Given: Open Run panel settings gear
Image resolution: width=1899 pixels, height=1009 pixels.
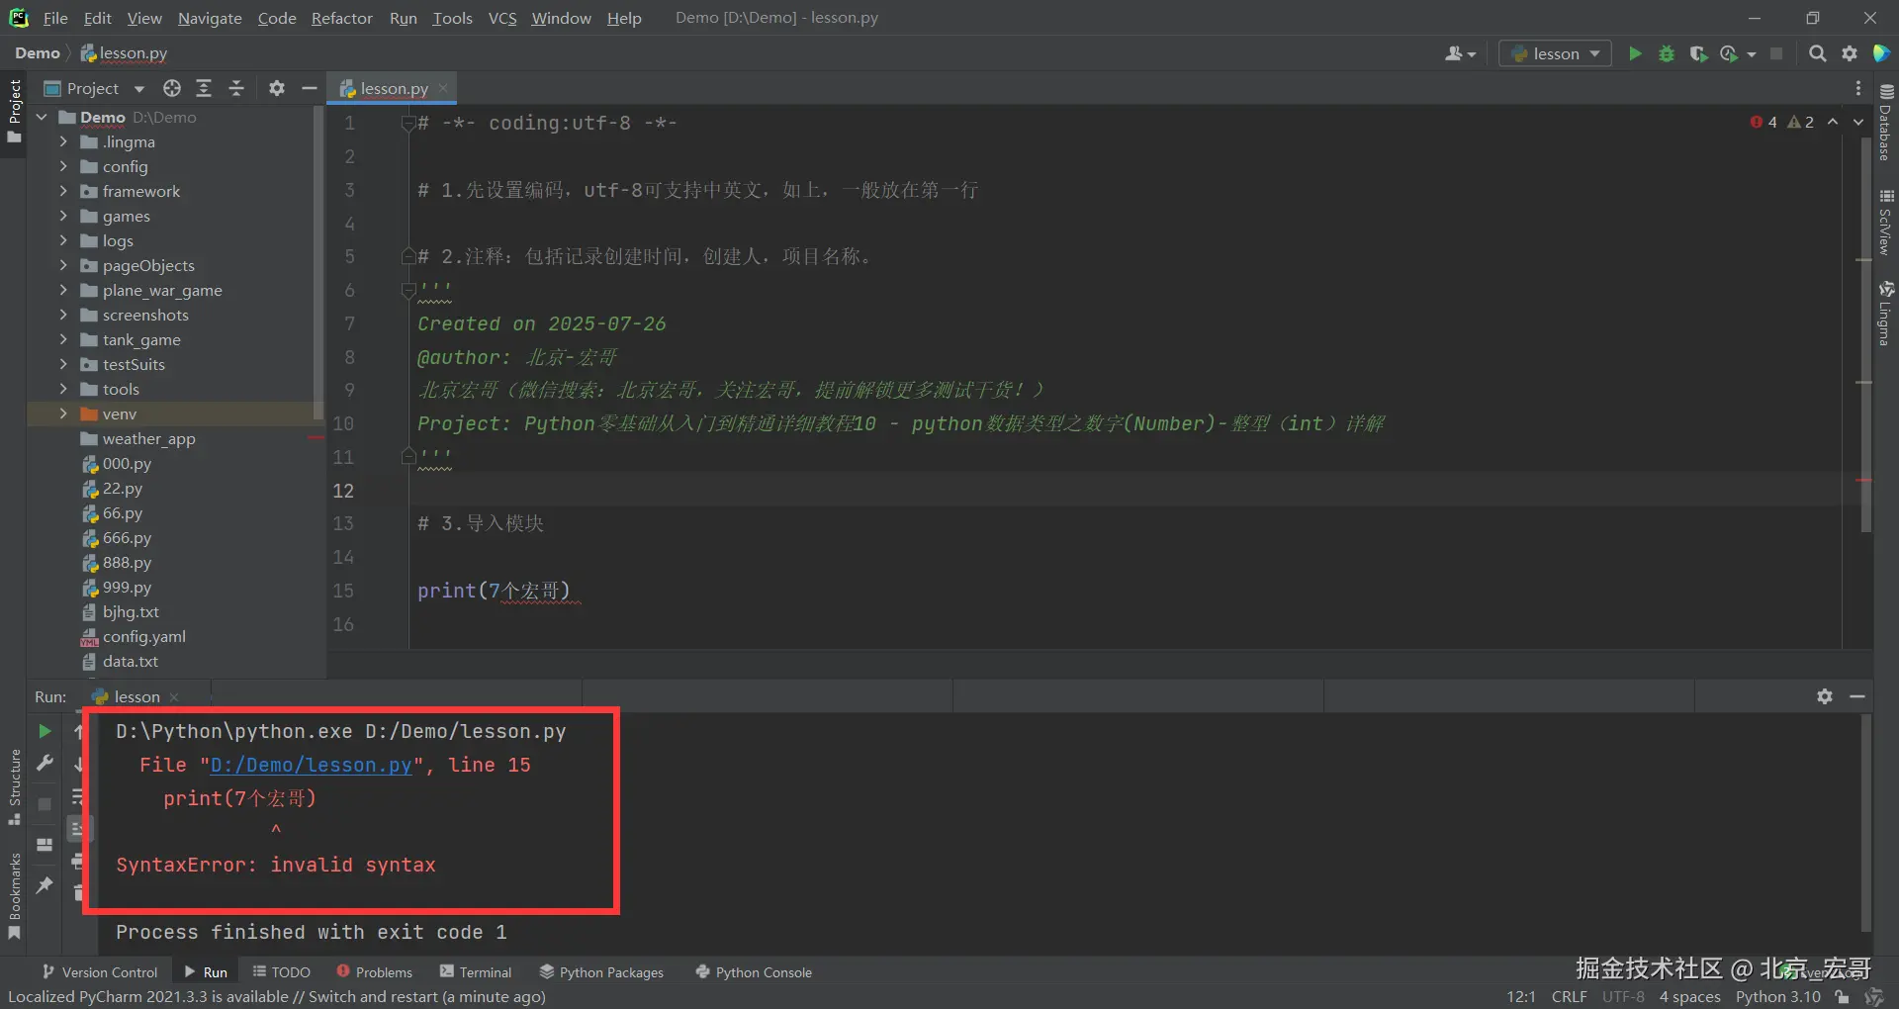Looking at the screenshot, I should pyautogui.click(x=1825, y=696).
